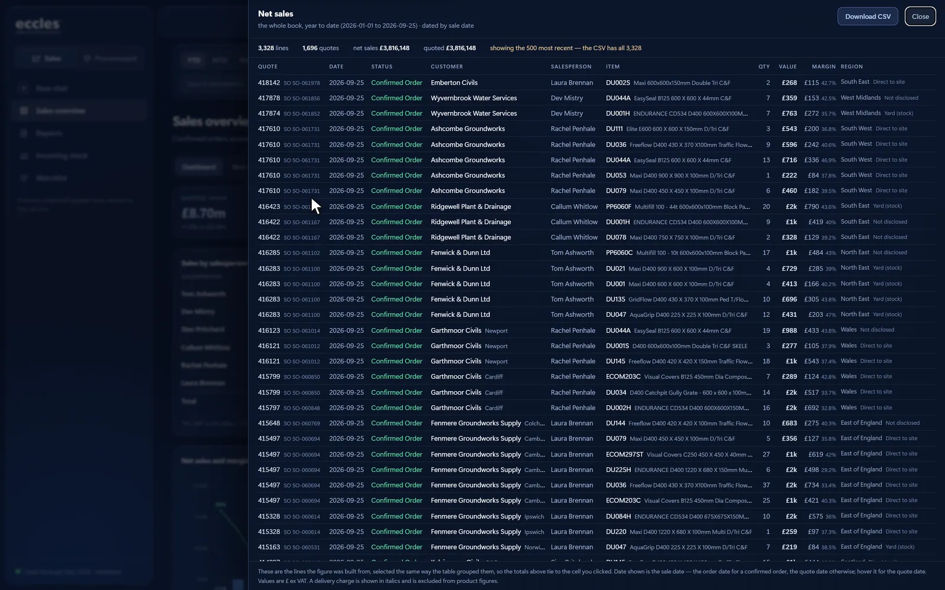Click the SALESPERSON column header

[571, 67]
